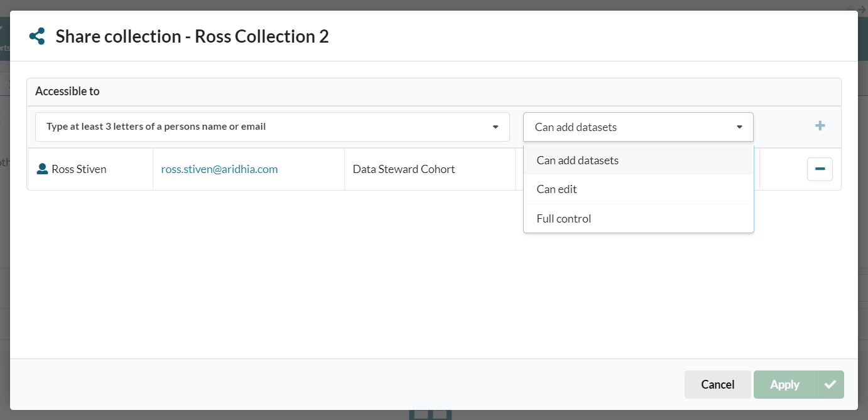Click the Ross Stiven name cell

(x=79, y=169)
